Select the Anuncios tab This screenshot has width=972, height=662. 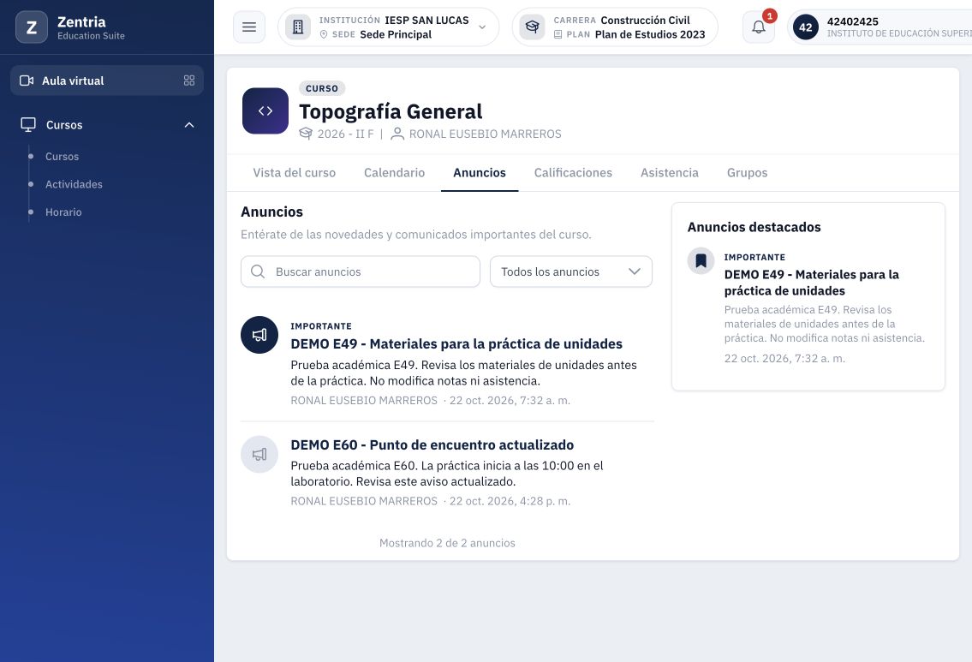click(480, 173)
